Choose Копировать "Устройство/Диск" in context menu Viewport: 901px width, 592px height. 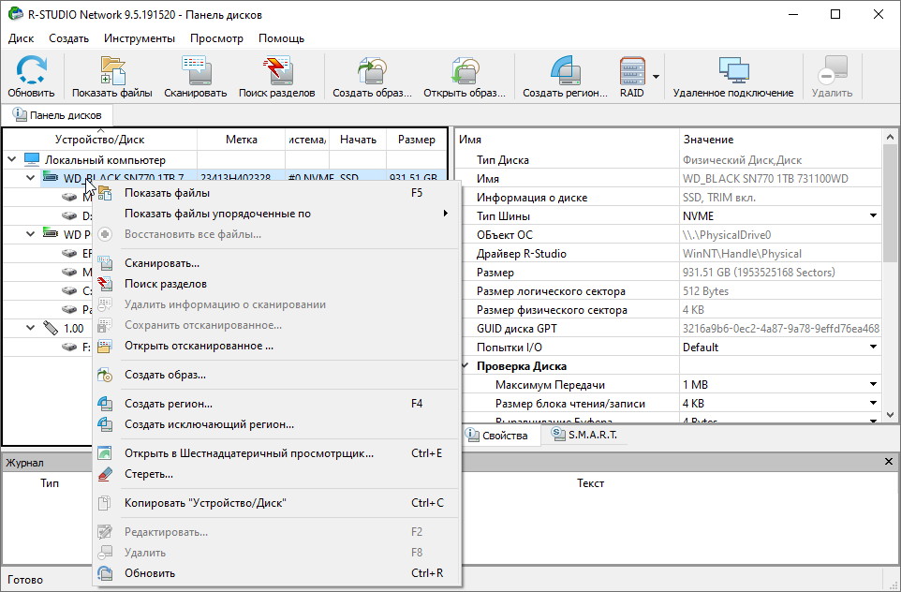[x=276, y=503]
